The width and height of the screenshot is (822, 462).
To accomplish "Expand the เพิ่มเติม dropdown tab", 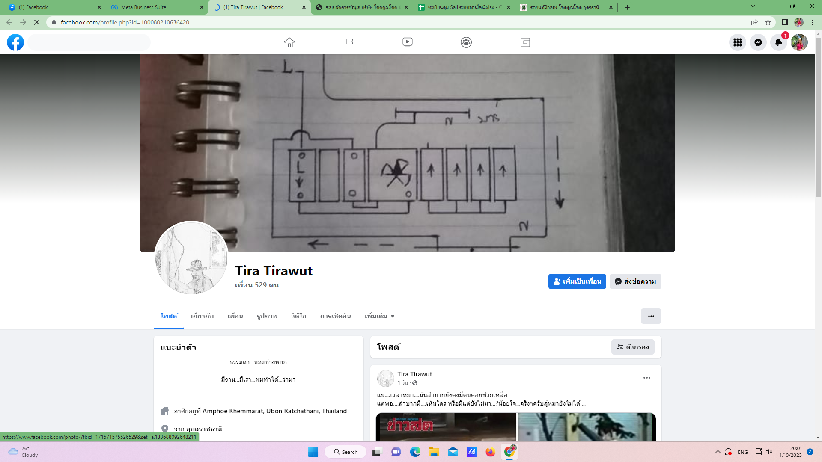I will tap(379, 316).
